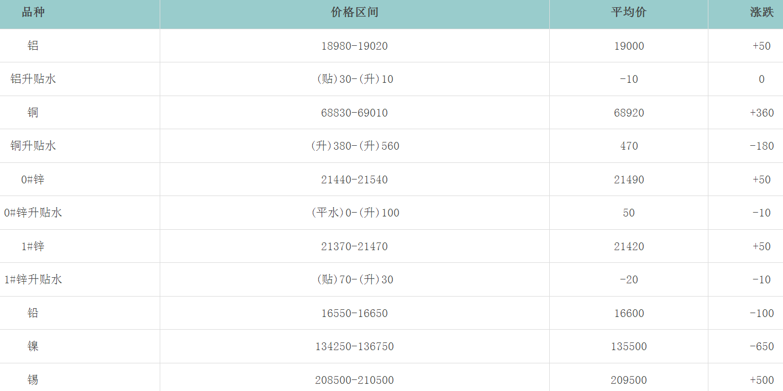The image size is (783, 391).
Task: Select the 锡 row label
Action: click(33, 380)
